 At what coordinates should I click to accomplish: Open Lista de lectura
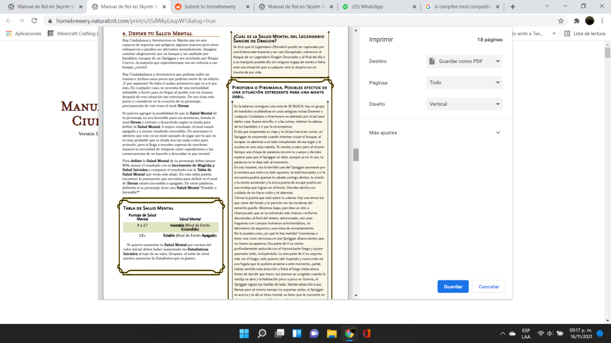tap(585, 33)
